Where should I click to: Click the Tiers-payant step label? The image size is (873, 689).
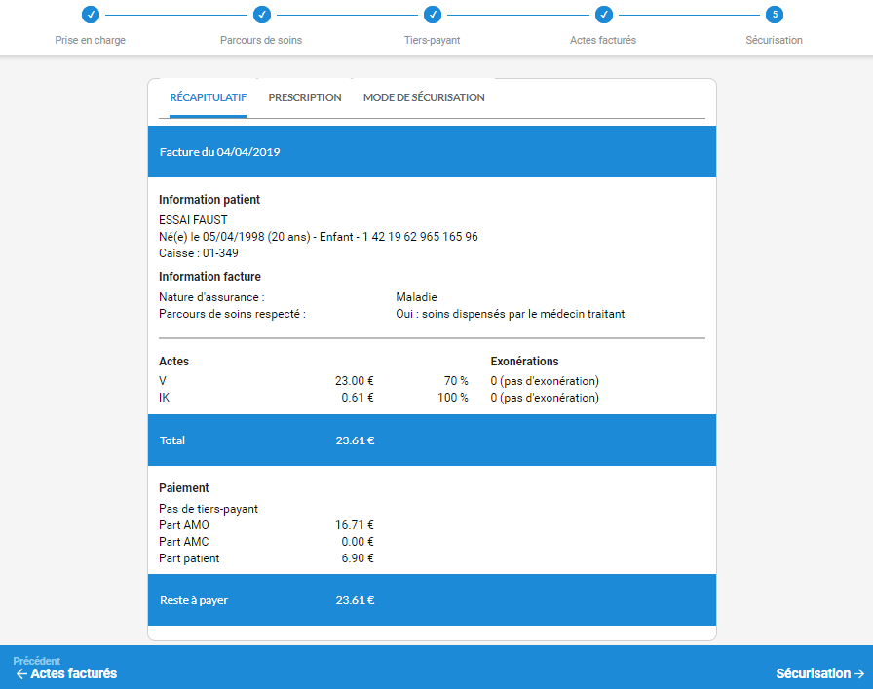click(x=433, y=41)
